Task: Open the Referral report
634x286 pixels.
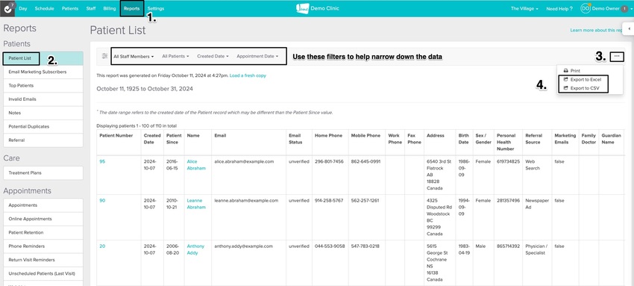Action: click(x=43, y=140)
